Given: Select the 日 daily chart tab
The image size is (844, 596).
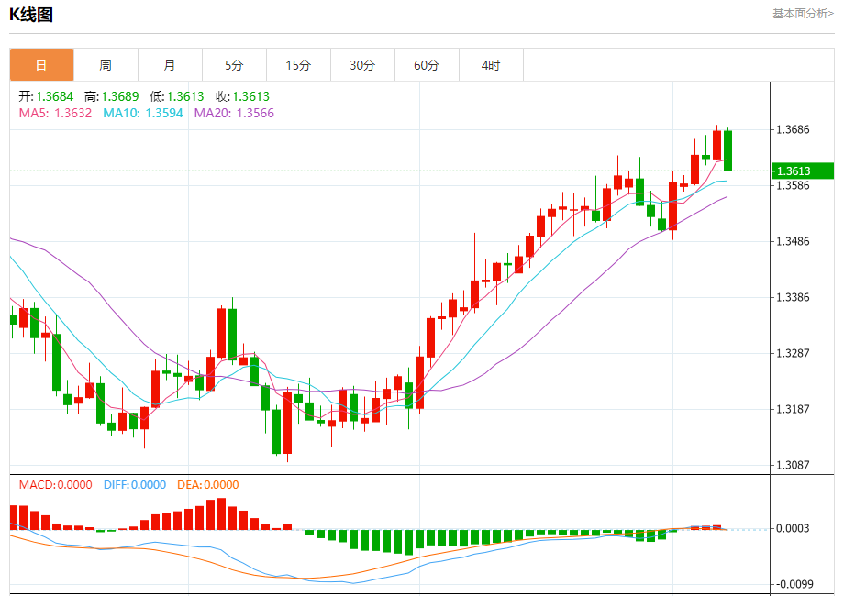Looking at the screenshot, I should [41, 64].
